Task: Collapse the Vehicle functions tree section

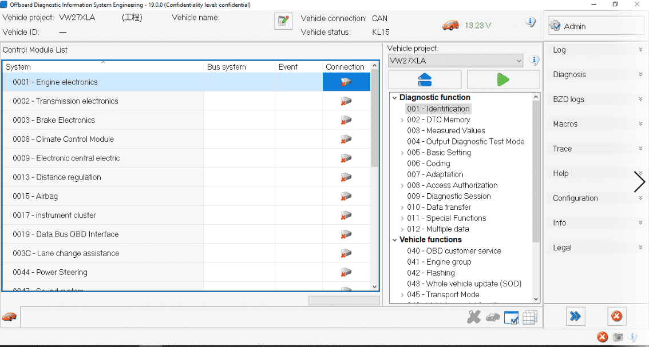Action: click(394, 240)
